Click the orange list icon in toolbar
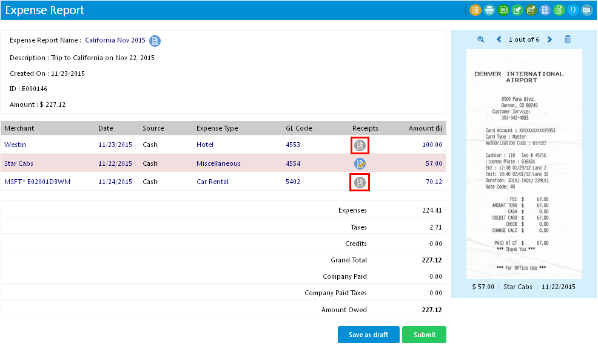The image size is (598, 345). pyautogui.click(x=475, y=10)
